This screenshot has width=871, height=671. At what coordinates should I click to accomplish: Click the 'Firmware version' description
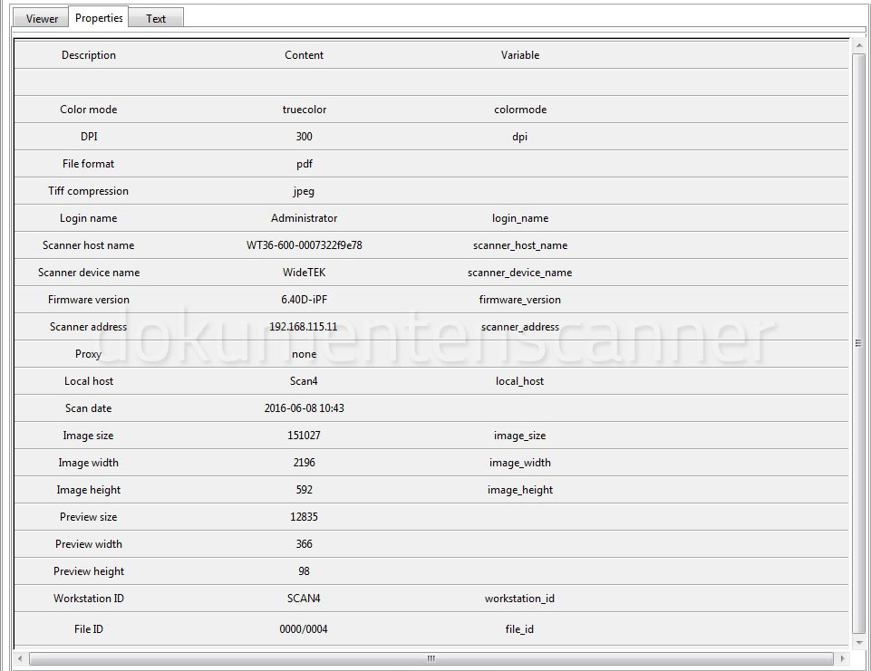tap(88, 300)
